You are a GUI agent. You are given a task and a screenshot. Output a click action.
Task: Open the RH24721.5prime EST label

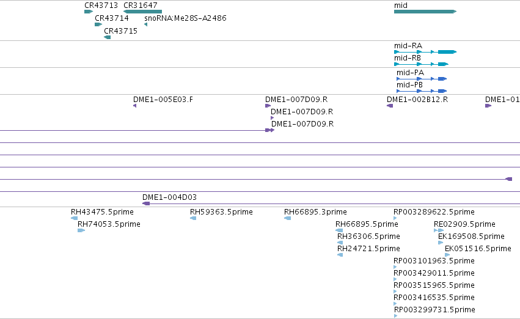coord(368,249)
